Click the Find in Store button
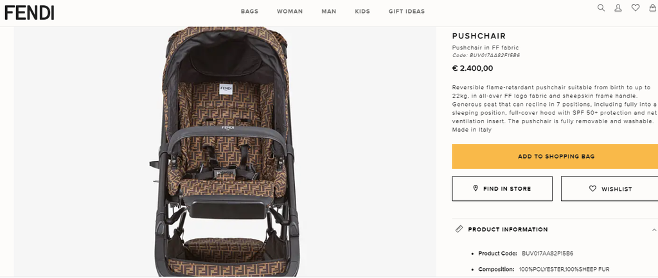This screenshot has height=278, width=658. click(x=502, y=189)
